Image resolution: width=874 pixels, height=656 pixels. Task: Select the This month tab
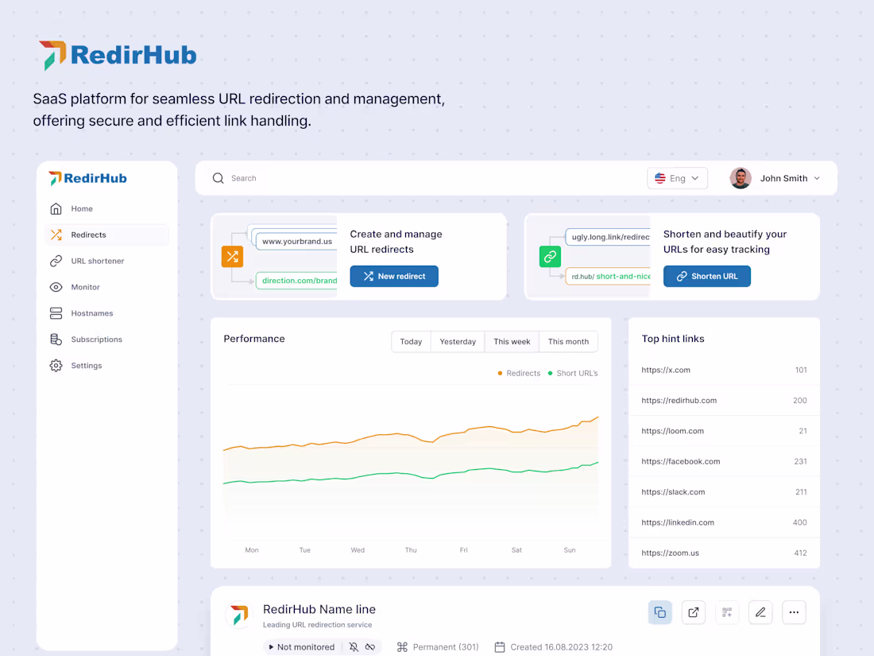point(568,341)
